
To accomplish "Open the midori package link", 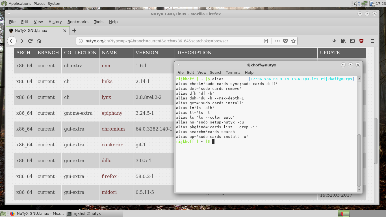I will pyautogui.click(x=109, y=192).
